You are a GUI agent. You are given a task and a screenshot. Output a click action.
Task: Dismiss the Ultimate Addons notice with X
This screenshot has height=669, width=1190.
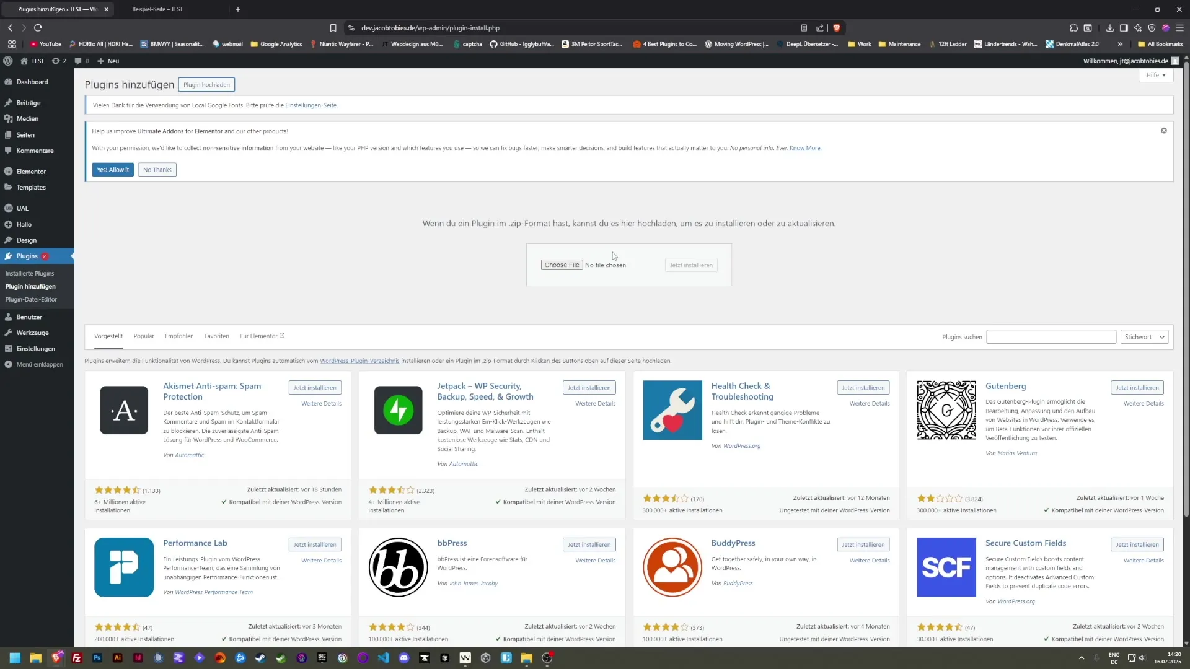1164,131
